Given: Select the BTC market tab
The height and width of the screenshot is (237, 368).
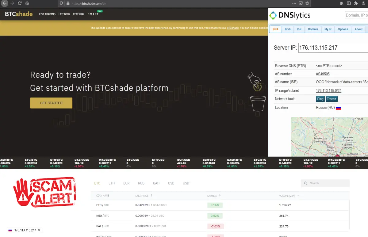Looking at the screenshot, I should click(97, 183).
